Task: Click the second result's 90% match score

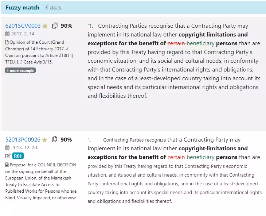Action: pos(66,140)
